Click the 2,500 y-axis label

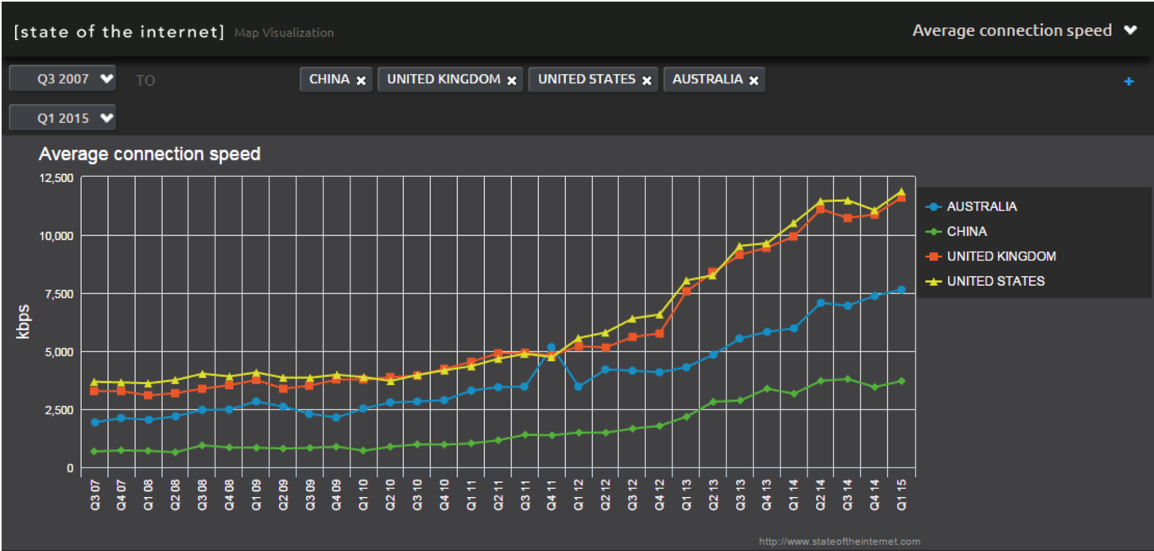pos(58,410)
